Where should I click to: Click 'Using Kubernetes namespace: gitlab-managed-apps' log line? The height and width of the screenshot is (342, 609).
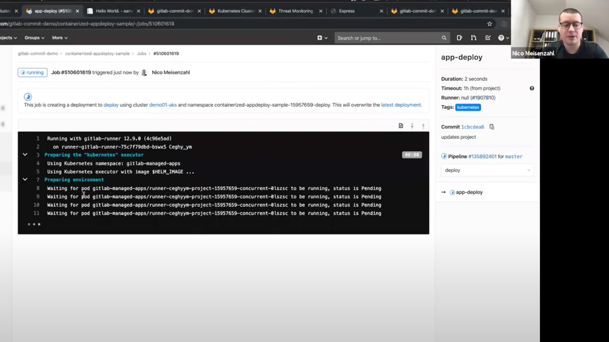pyautogui.click(x=113, y=163)
